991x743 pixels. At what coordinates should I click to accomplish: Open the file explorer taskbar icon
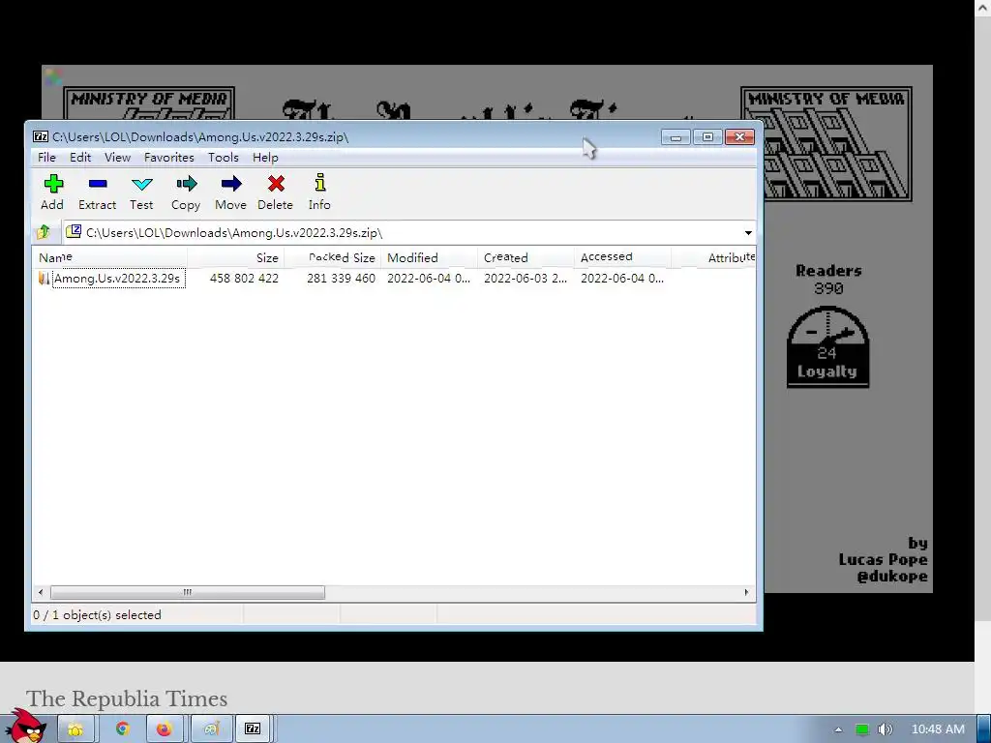(75, 729)
